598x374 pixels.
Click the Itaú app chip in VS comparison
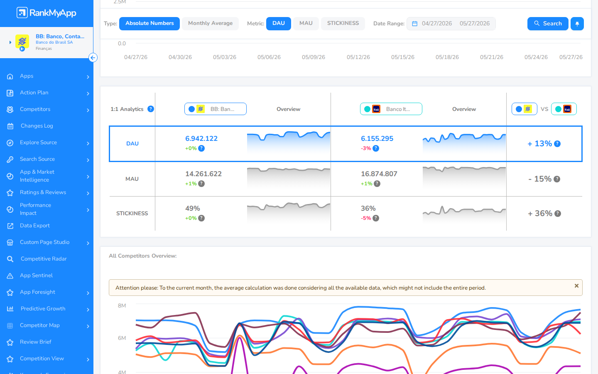[x=564, y=109]
